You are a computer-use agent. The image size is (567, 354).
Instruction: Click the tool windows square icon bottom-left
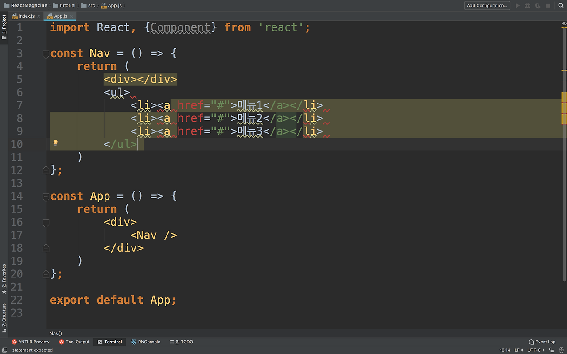click(4, 350)
